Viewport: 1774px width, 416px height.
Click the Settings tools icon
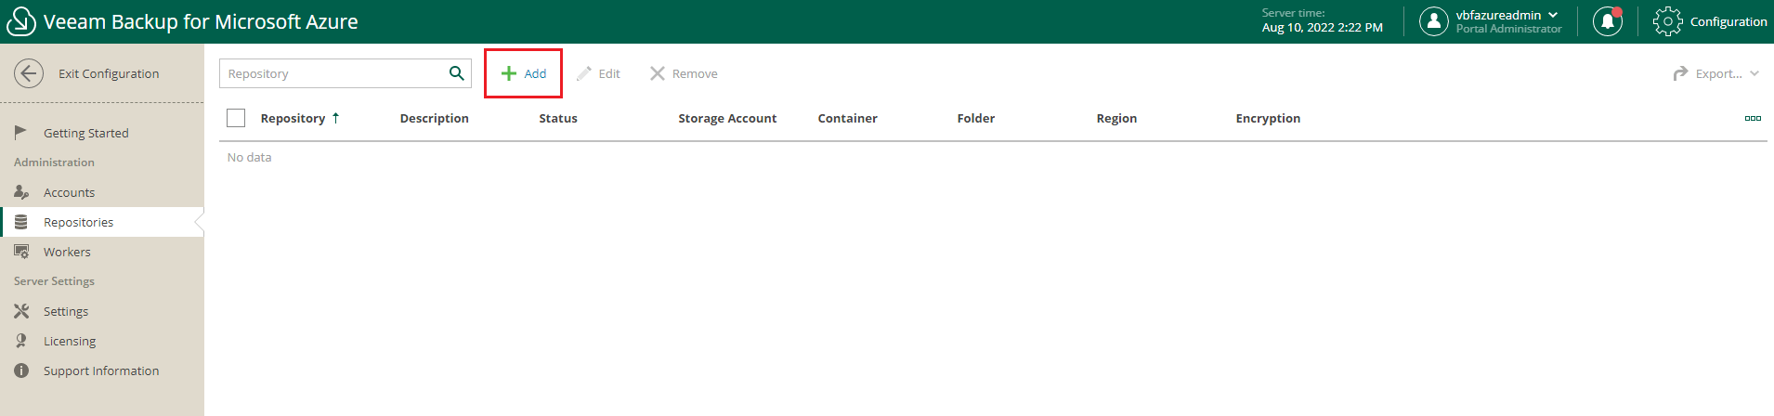click(x=21, y=311)
